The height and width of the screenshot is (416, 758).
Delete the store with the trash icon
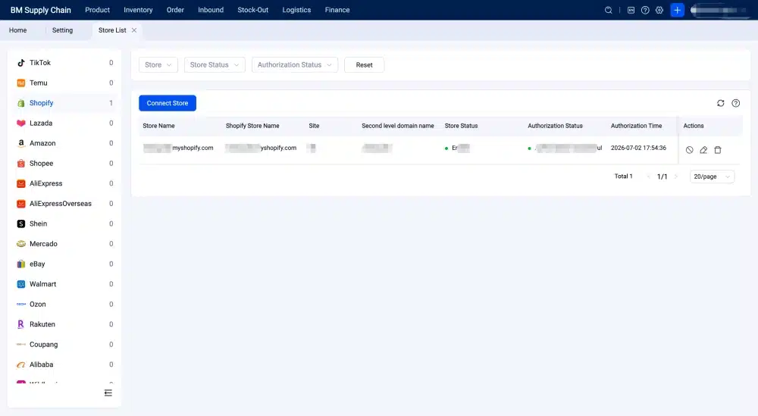[x=718, y=150]
